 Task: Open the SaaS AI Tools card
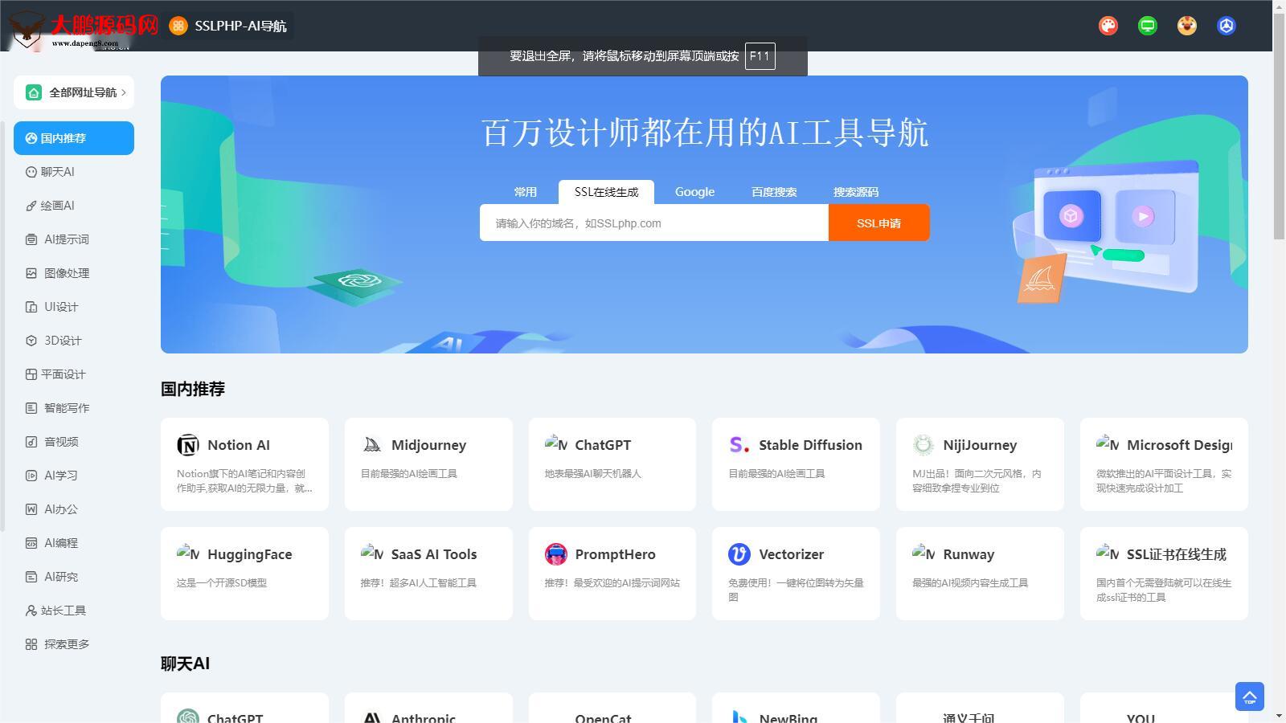pos(428,574)
